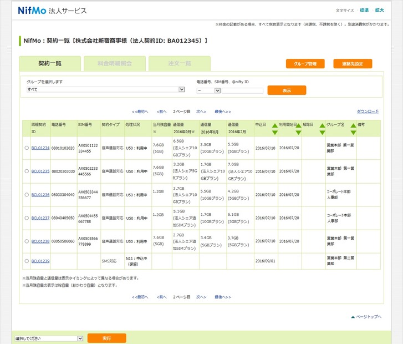Go to next page via bottom 次へ>
This screenshot has width=403, height=344.
pyautogui.click(x=201, y=297)
